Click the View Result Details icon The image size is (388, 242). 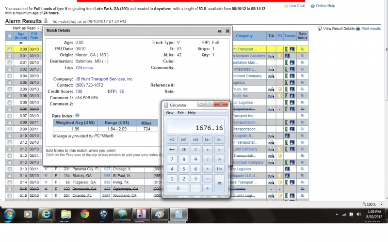point(320,29)
